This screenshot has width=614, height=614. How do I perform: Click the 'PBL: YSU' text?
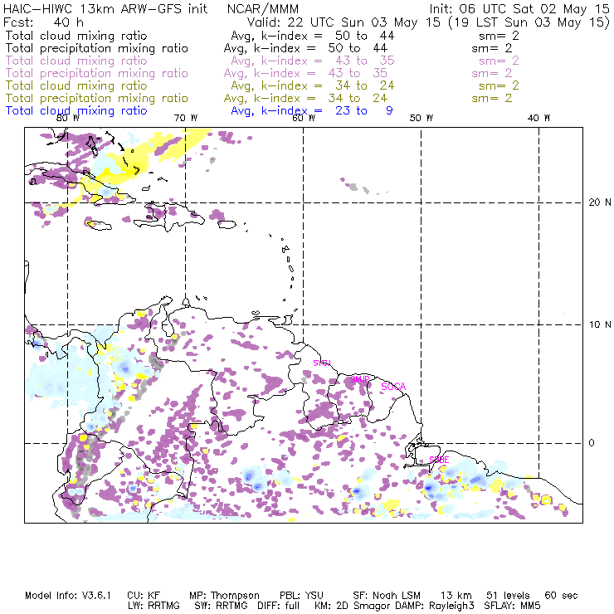coord(301,596)
